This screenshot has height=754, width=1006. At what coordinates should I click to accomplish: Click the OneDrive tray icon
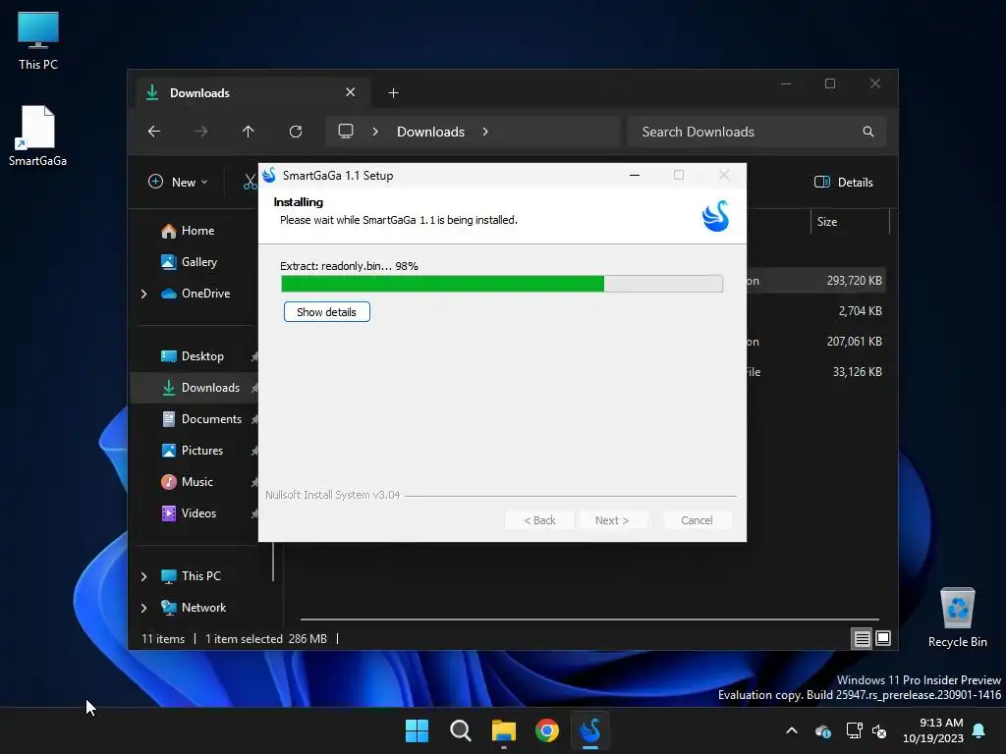[x=823, y=730]
